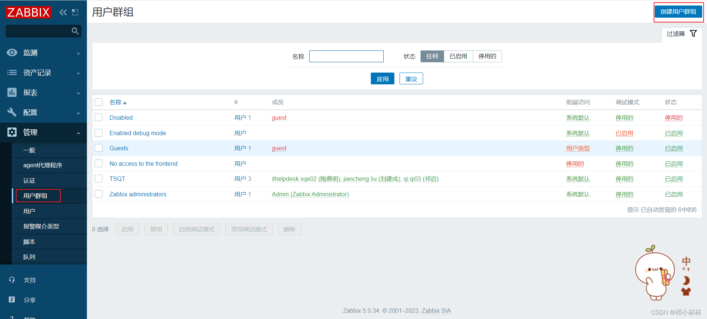The width and height of the screenshot is (707, 319).
Task: Open the Guests group link
Action: point(119,148)
